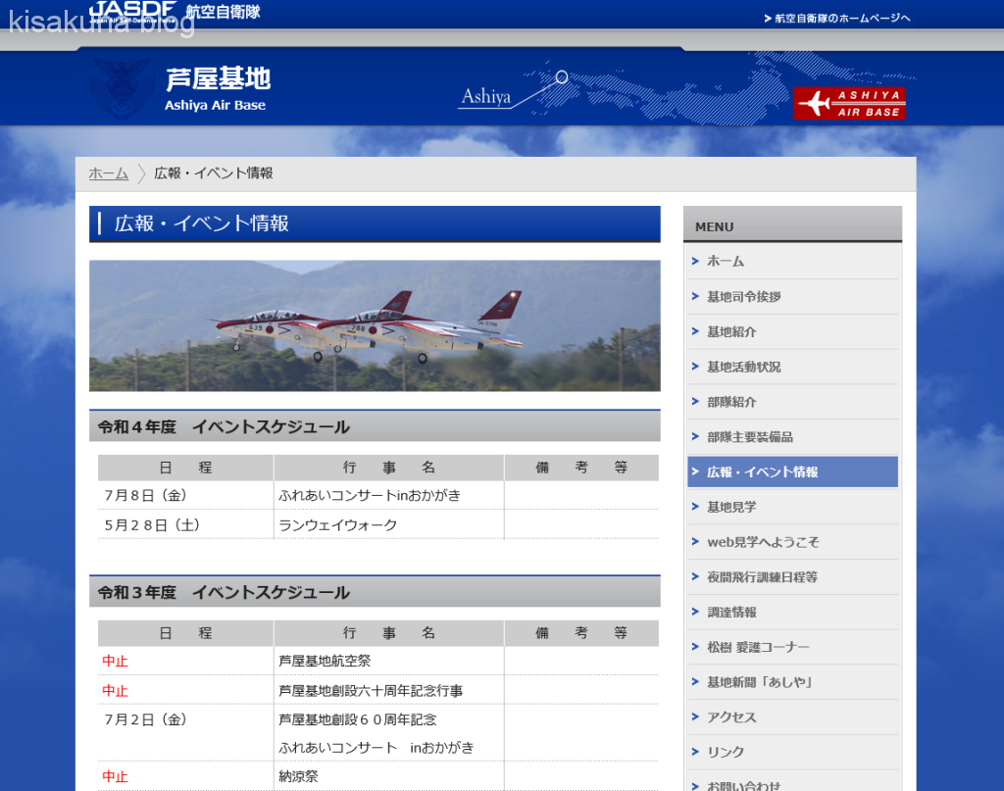Open 夜間飛行訓練日程等 schedule page

[x=762, y=577]
